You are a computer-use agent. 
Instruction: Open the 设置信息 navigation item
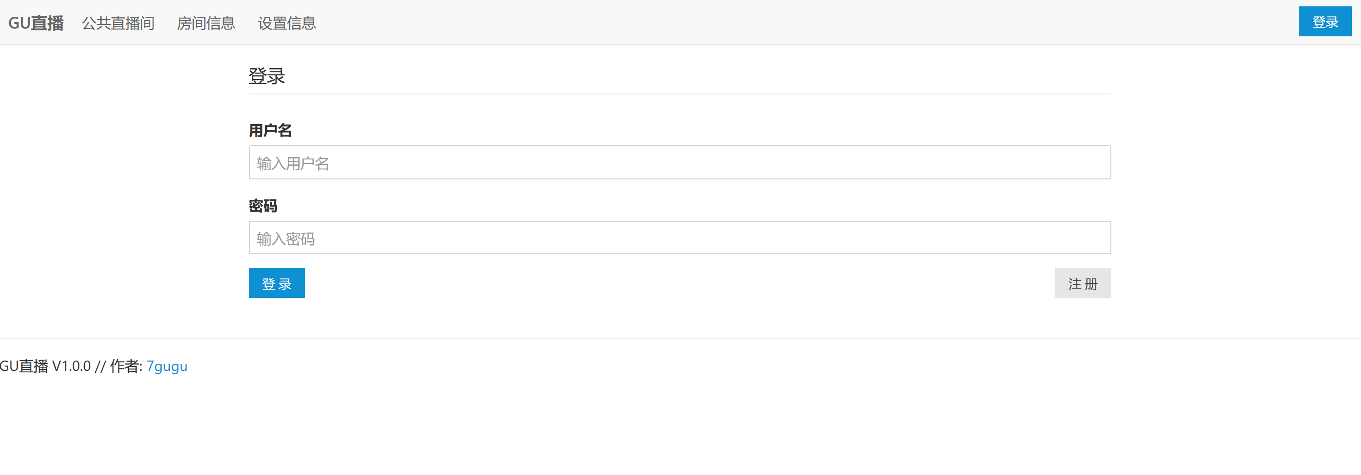click(287, 23)
